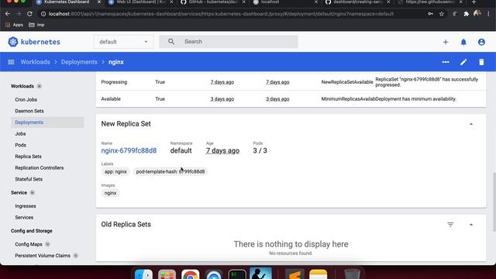Bookmark page with the star icon
496x279 pixels.
tap(442, 14)
